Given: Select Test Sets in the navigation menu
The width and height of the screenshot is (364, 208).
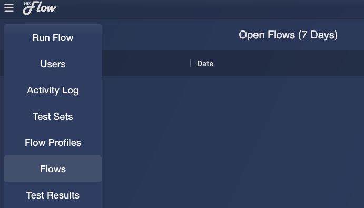Looking at the screenshot, I should click(53, 117).
